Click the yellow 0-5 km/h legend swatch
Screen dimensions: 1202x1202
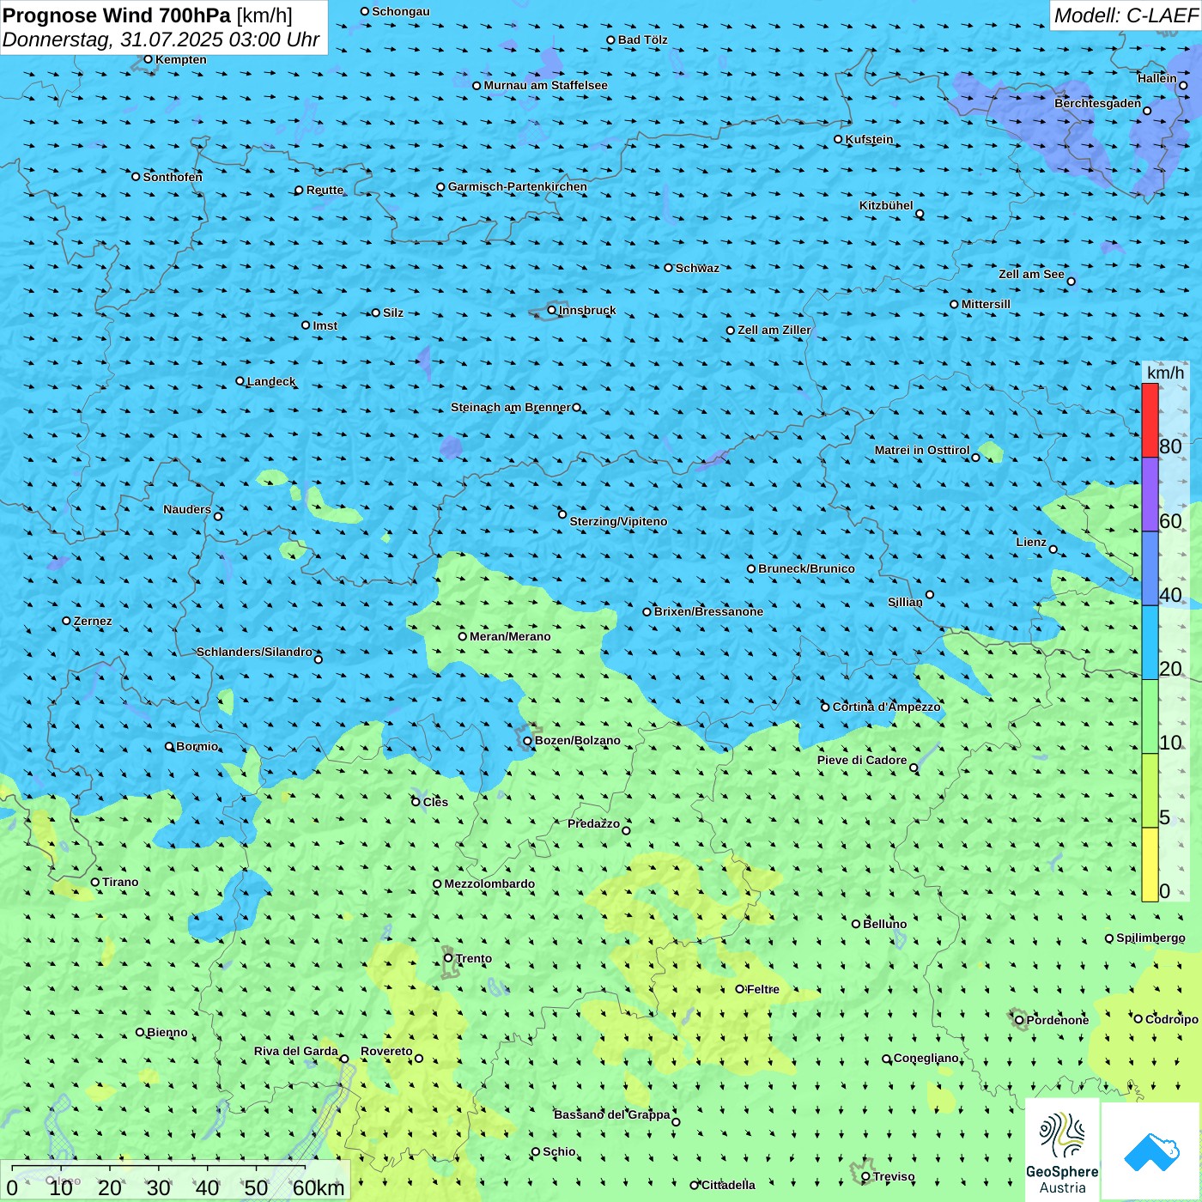[1150, 865]
